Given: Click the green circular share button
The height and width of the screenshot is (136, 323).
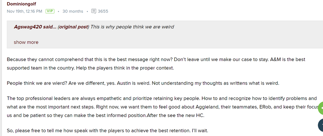Looking at the screenshot, I should (320, 108).
